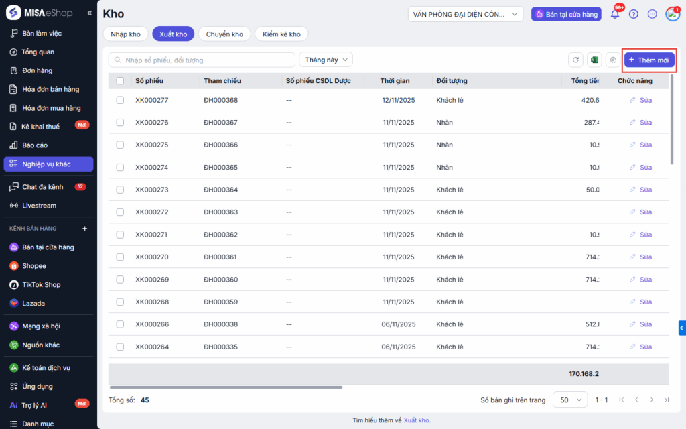Open the user avatar menu

672,14
